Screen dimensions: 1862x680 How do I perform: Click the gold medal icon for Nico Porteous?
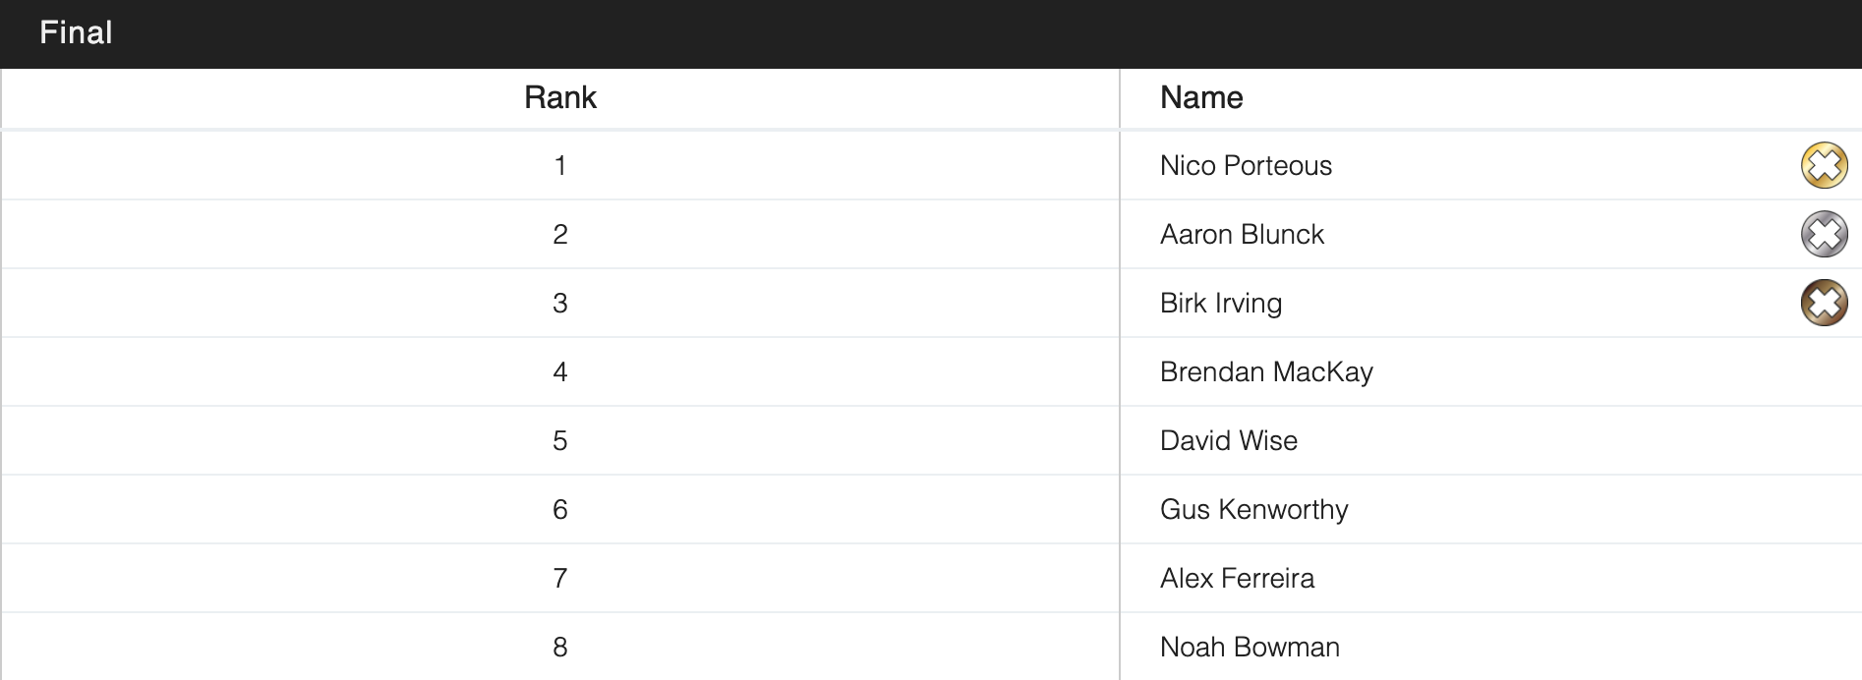point(1824,165)
